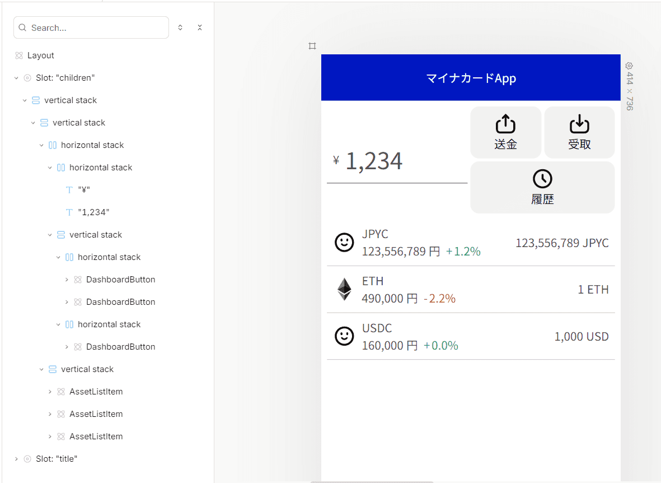The image size is (661, 483).
Task: Click the text icon next to "¥"
Action: click(69, 189)
